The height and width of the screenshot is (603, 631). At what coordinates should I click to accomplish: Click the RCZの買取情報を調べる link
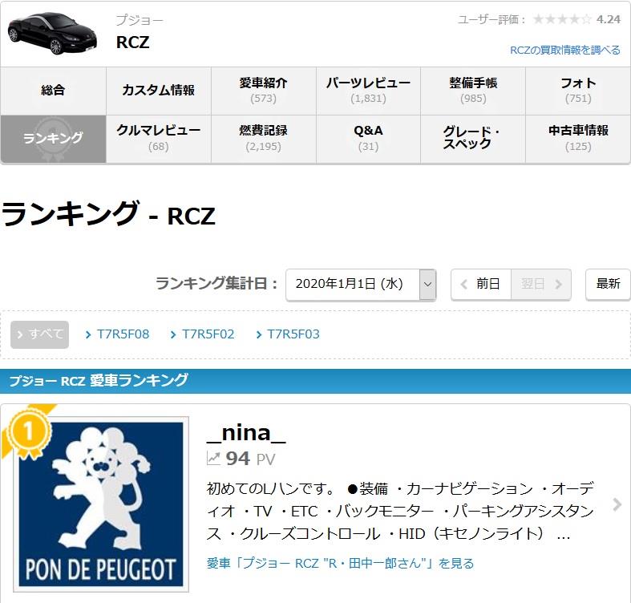[565, 51]
